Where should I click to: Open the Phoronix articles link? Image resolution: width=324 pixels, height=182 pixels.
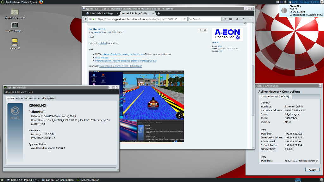point(126,61)
